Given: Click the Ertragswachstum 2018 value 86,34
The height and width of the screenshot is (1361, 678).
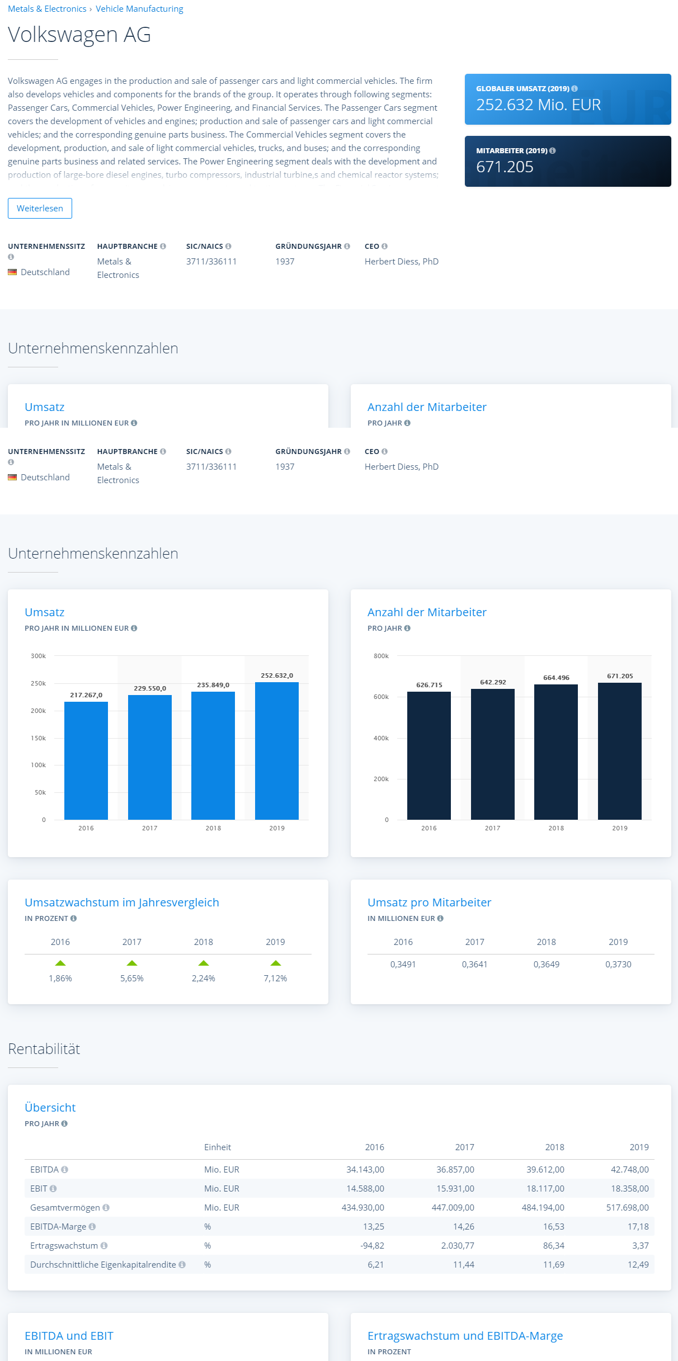Looking at the screenshot, I should 554,1245.
